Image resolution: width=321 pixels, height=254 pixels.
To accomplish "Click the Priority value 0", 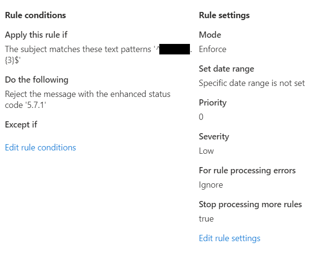I will click(201, 117).
